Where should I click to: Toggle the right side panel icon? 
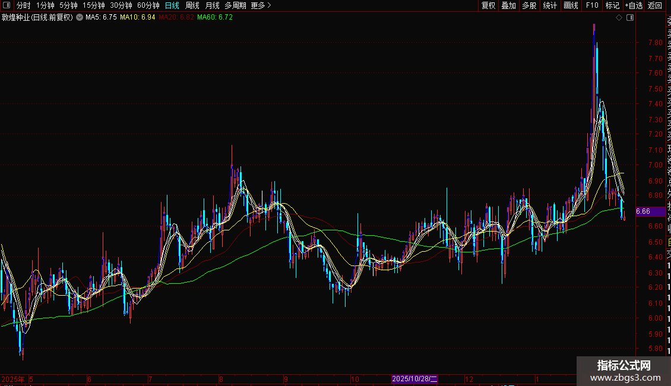(x=630, y=18)
